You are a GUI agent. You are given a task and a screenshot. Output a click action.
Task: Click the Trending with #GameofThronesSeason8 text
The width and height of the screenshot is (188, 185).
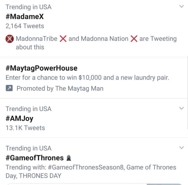(x=91, y=167)
